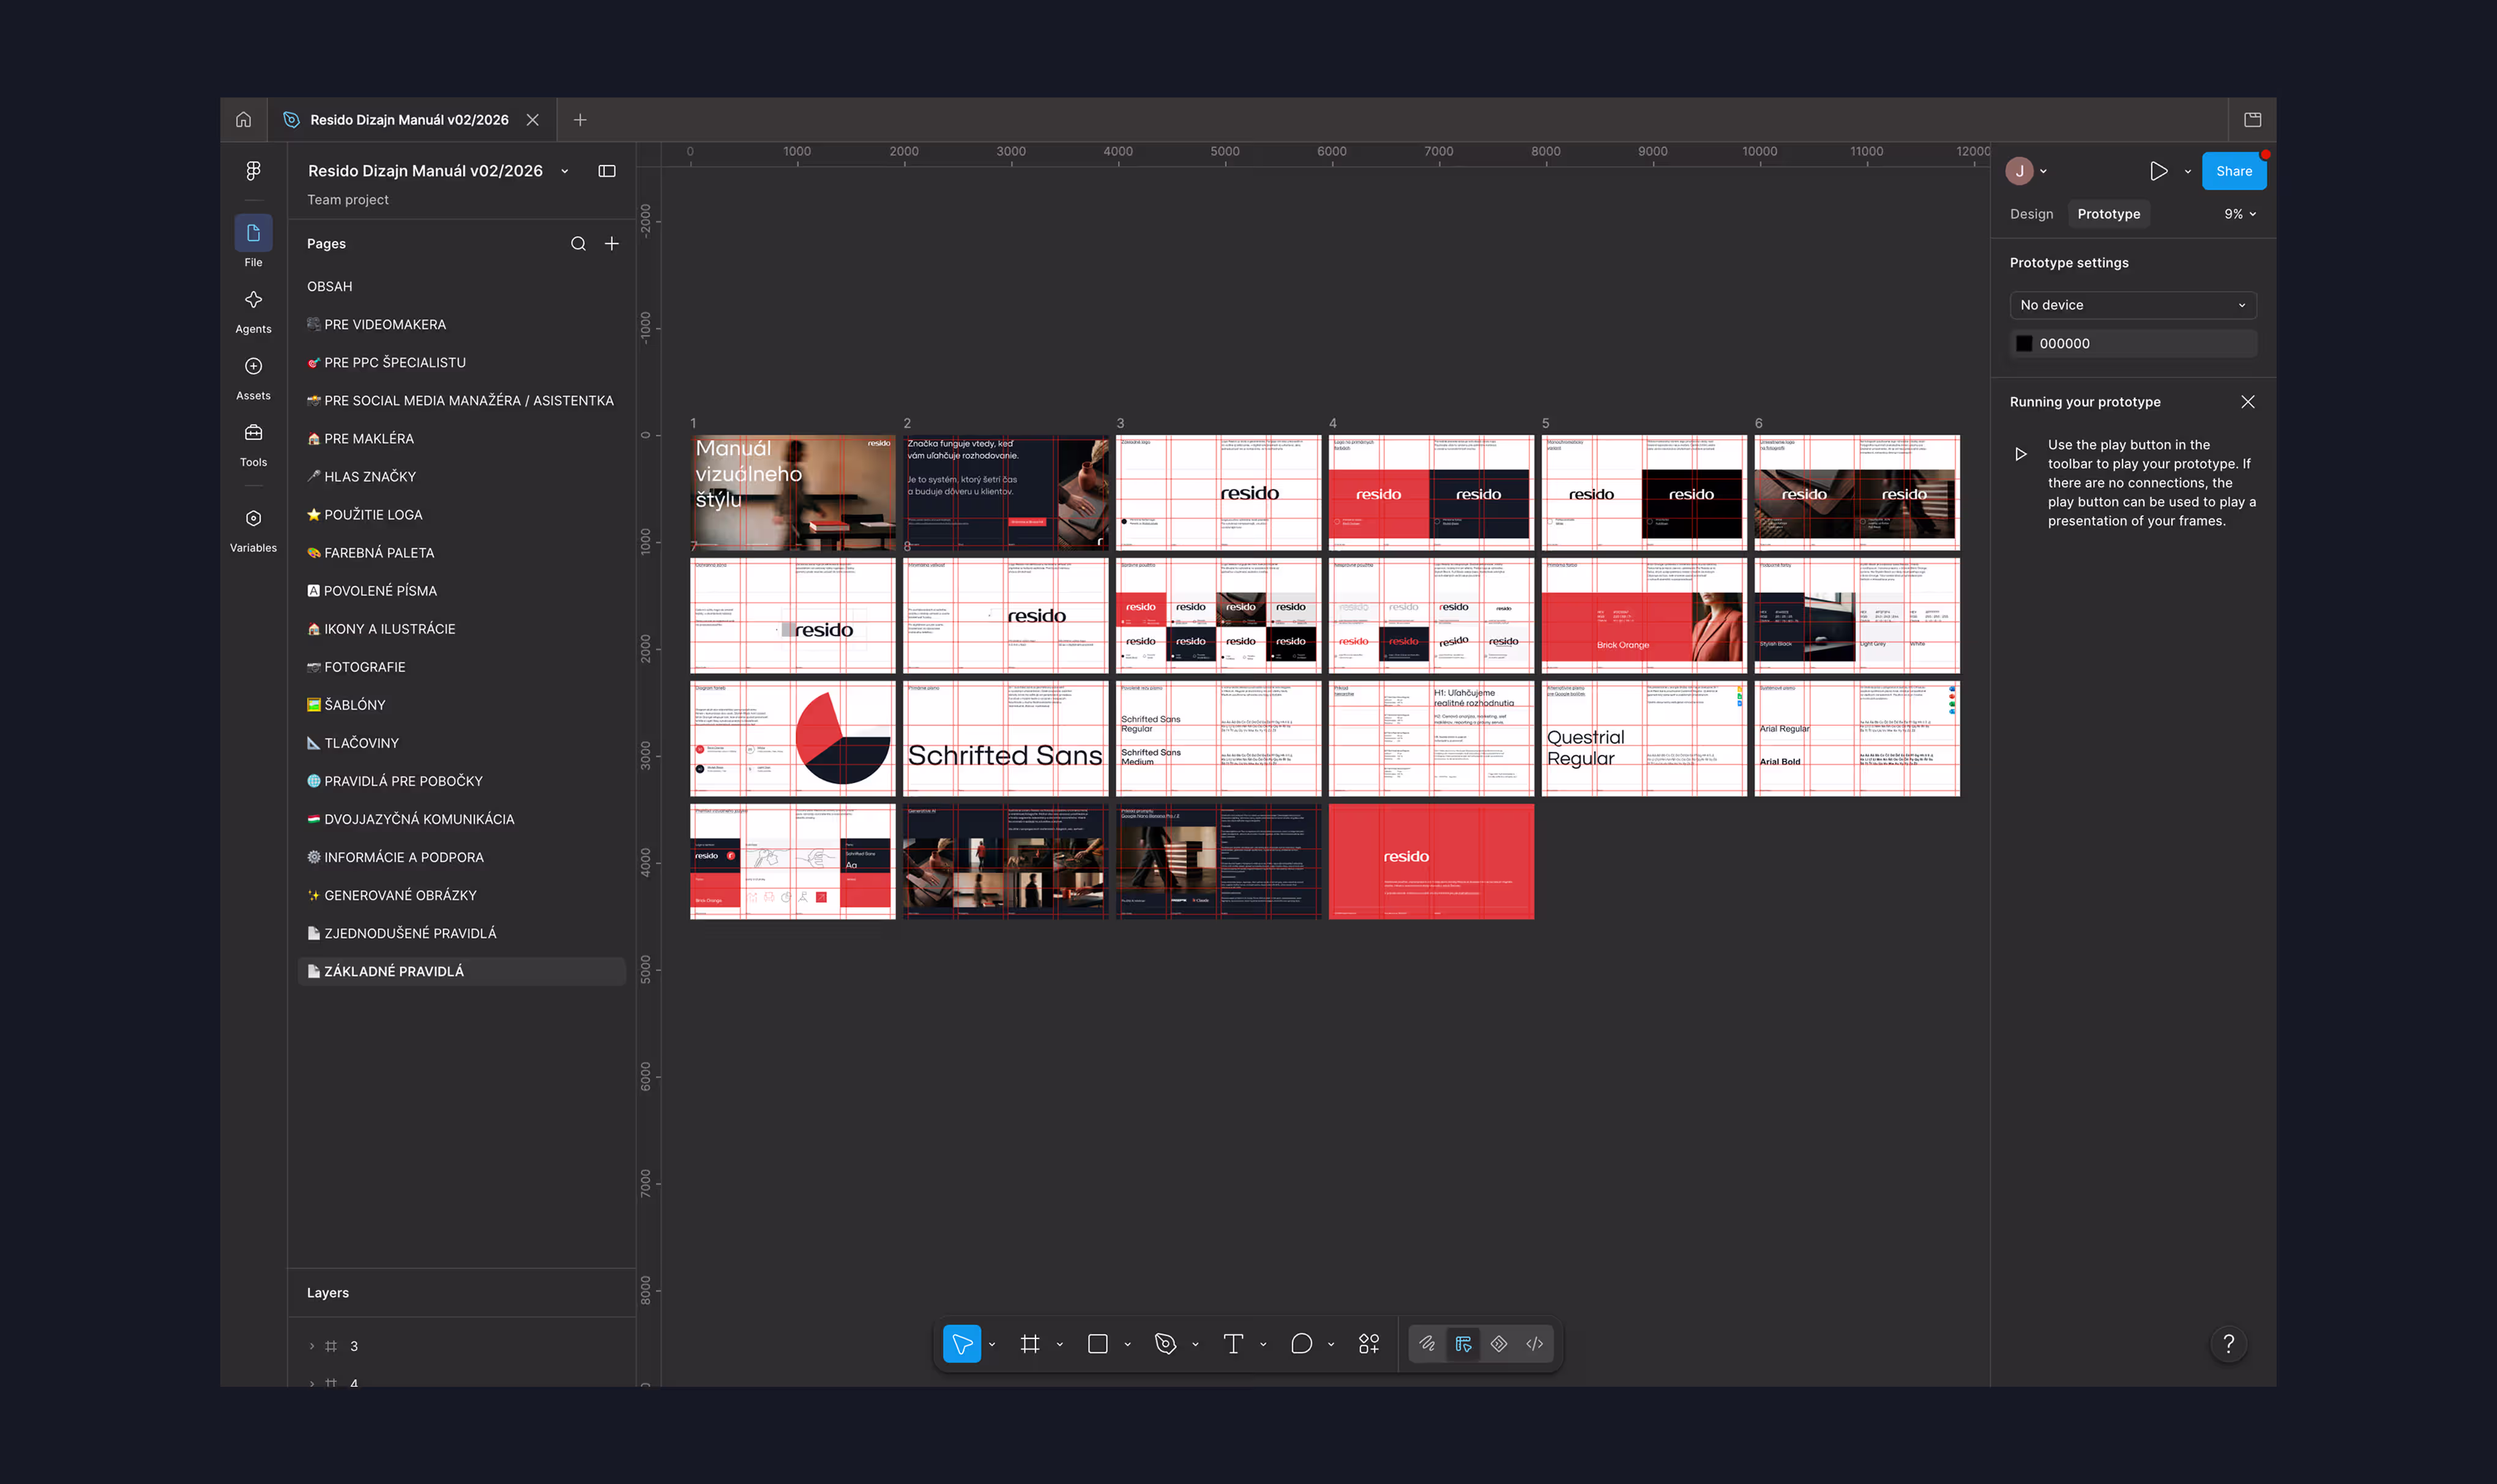2497x1484 pixels.
Task: Expand shape tools chevron
Action: click(x=1127, y=1345)
